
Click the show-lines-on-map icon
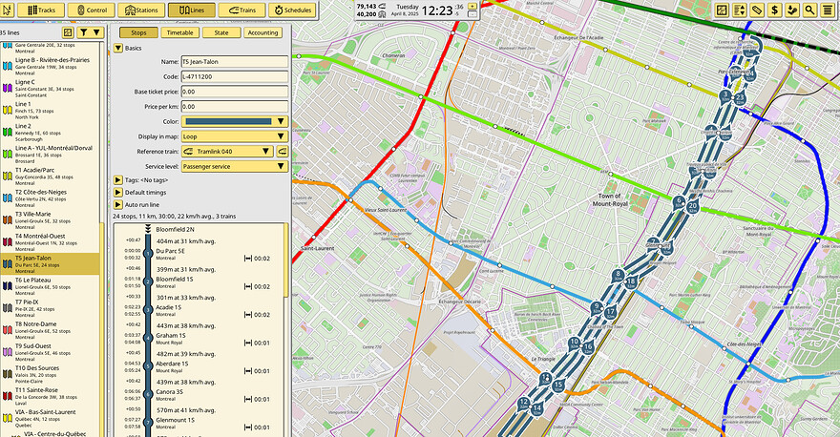tap(68, 32)
